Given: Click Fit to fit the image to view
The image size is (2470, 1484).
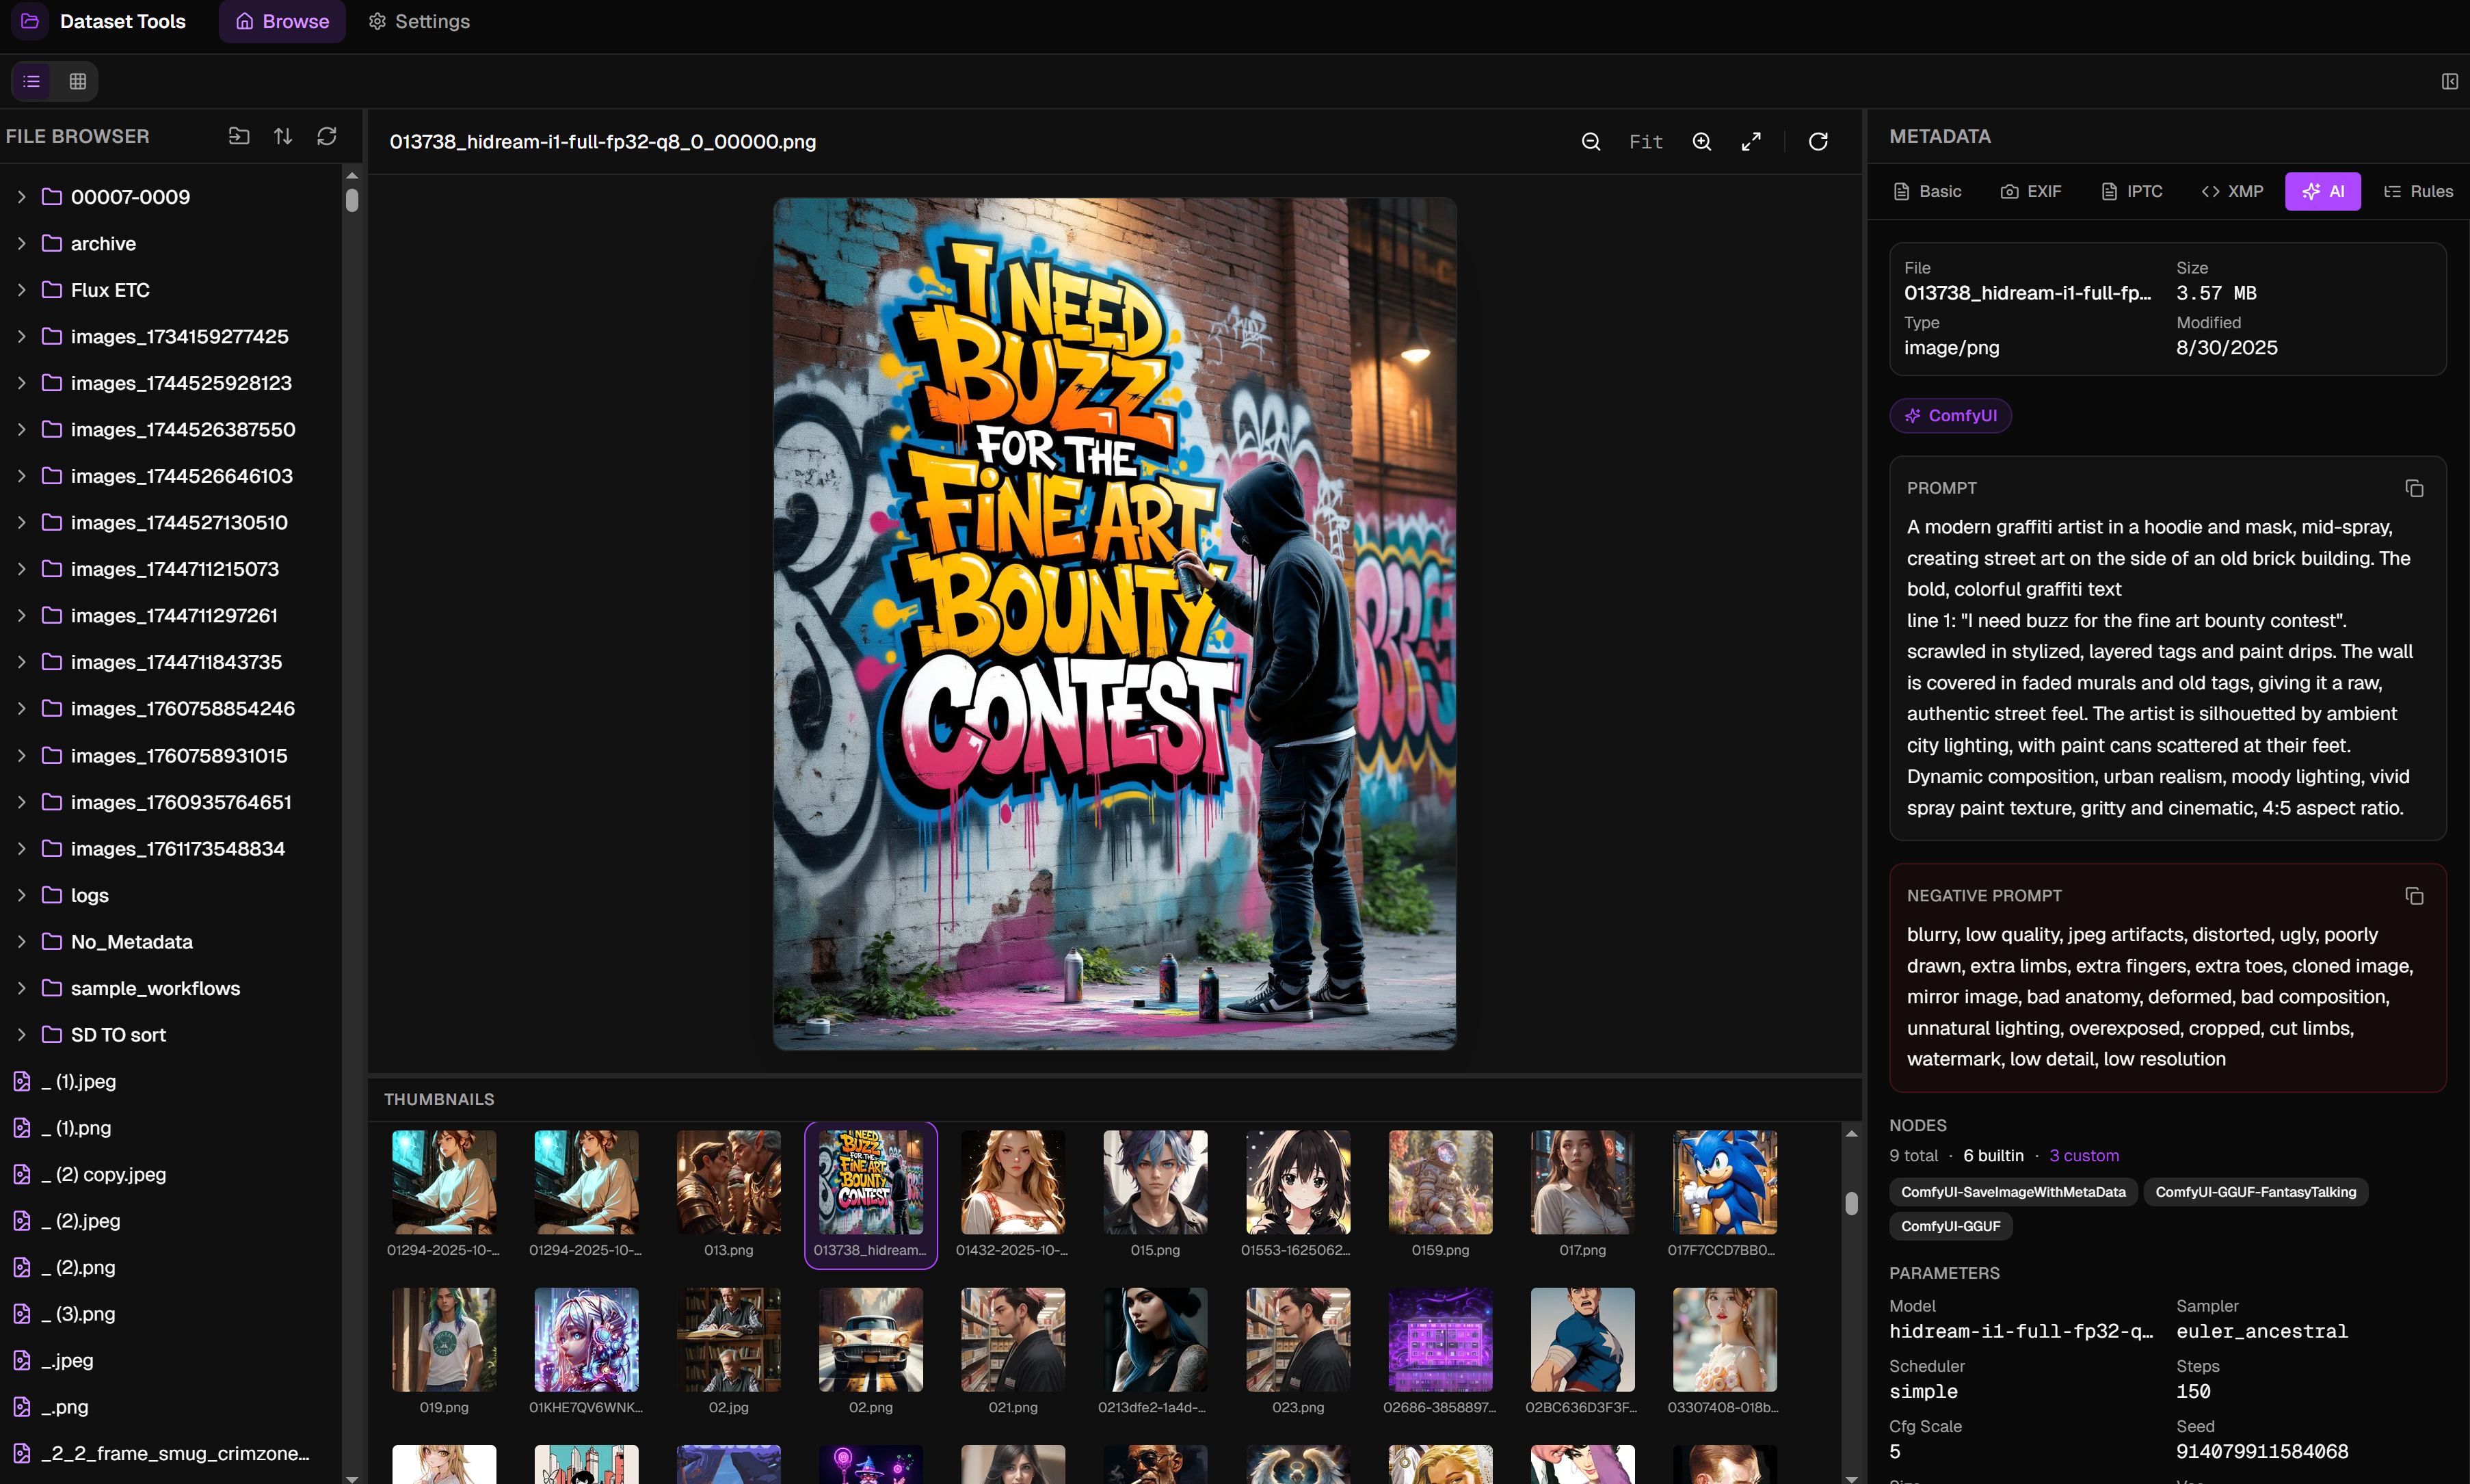Looking at the screenshot, I should (1646, 142).
